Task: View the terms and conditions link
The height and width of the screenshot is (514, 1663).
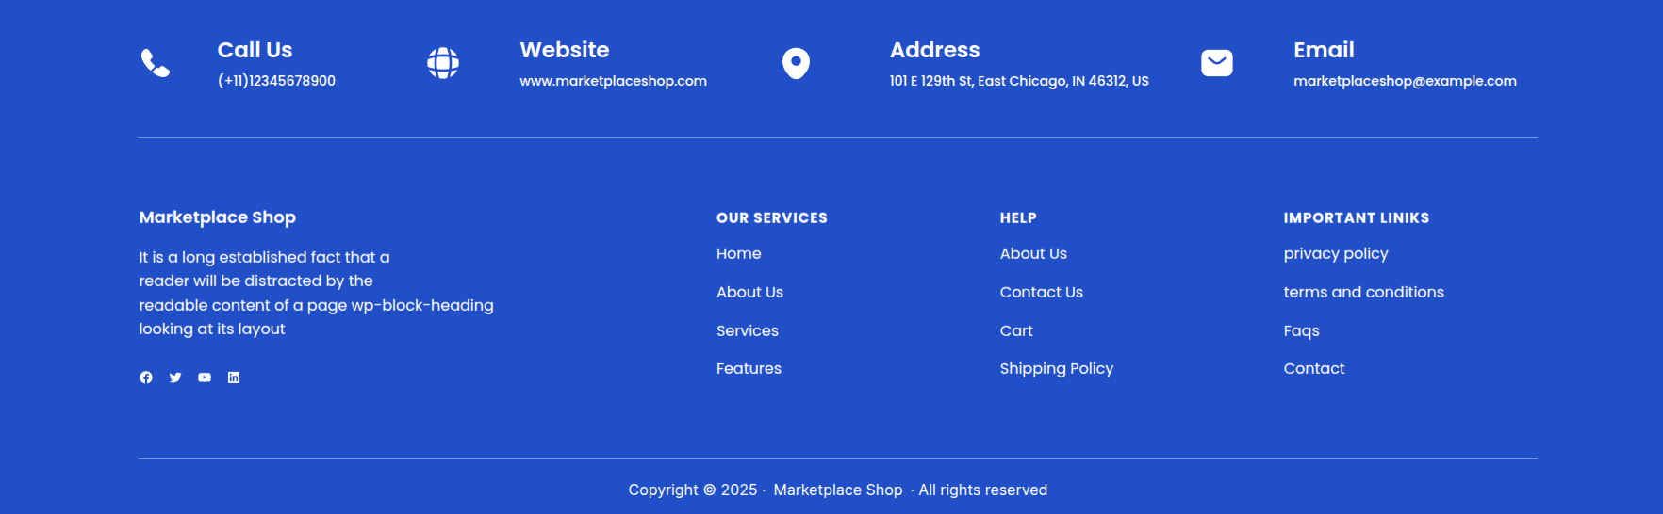Action: tap(1363, 293)
